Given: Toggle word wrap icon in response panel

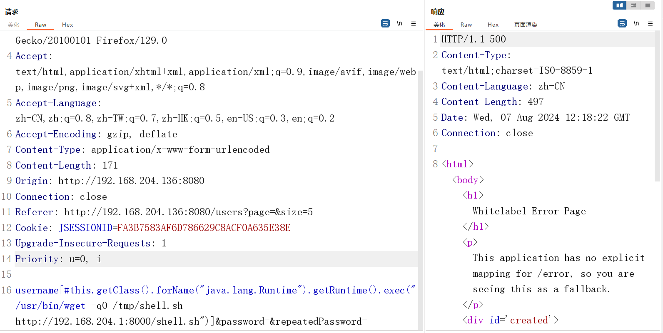Looking at the screenshot, I should (622, 24).
